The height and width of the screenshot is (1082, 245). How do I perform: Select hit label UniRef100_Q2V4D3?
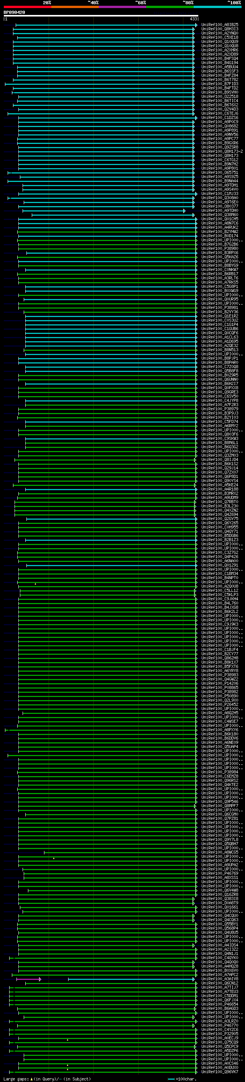(219, 109)
